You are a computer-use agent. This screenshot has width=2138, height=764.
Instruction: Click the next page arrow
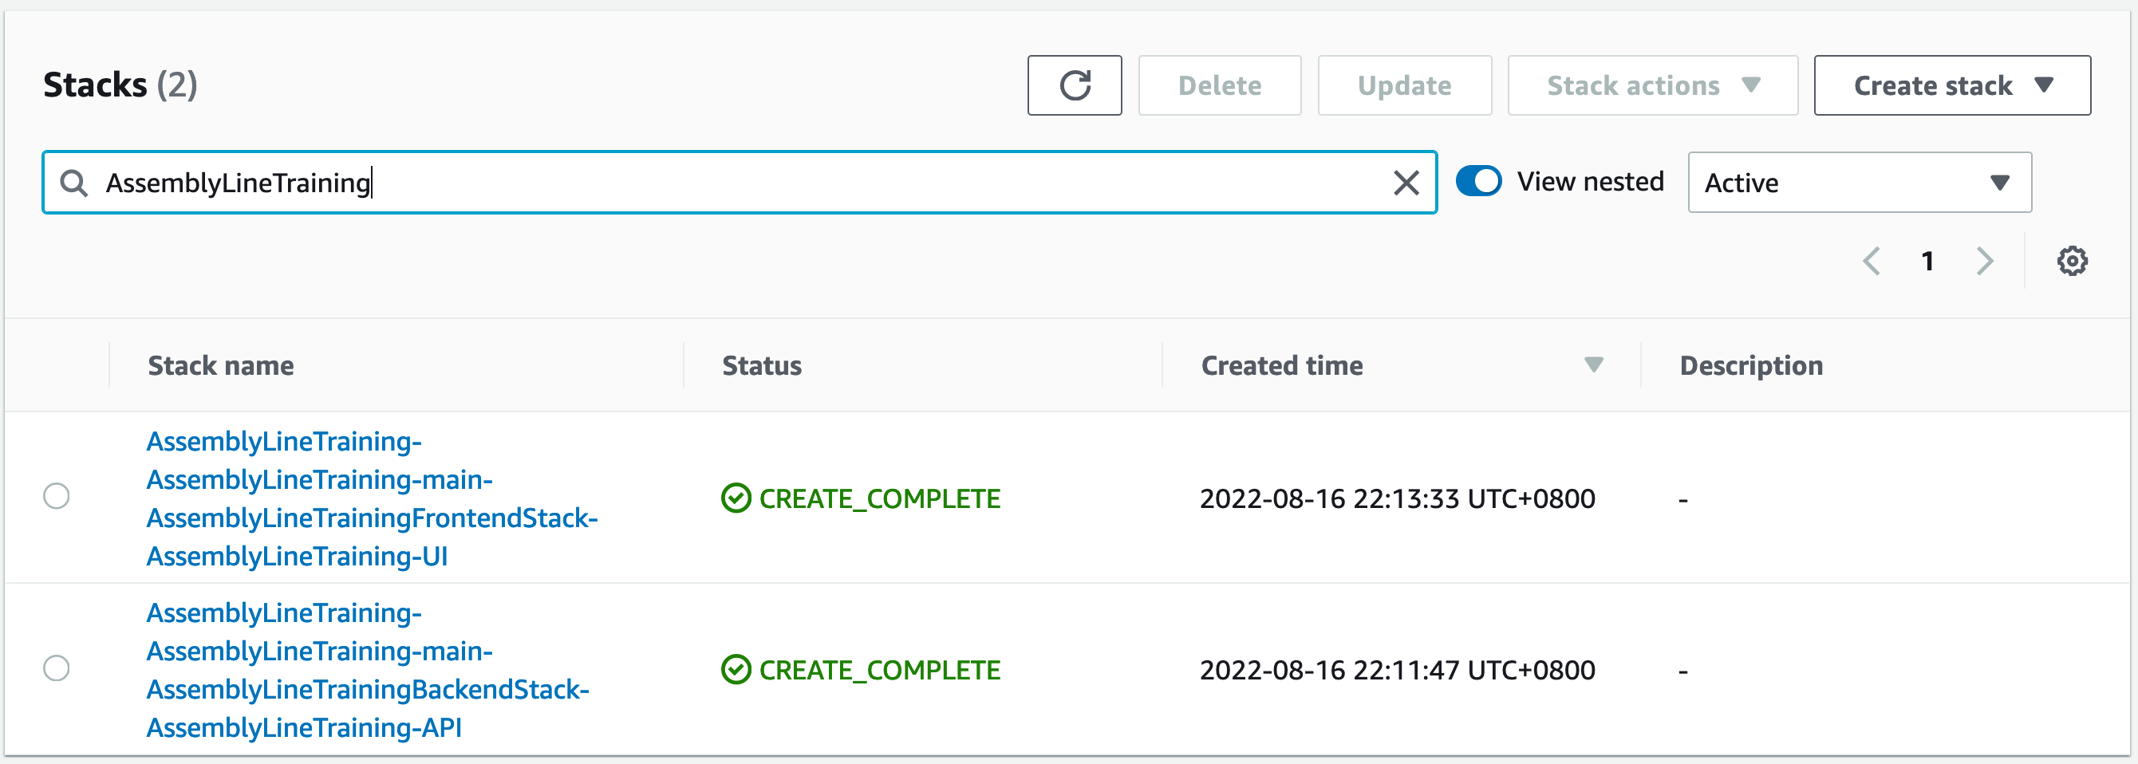click(x=1985, y=261)
